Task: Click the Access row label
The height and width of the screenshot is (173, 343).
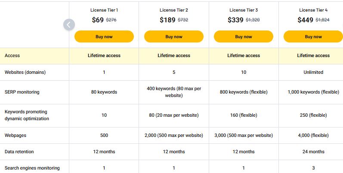Action: [x=12, y=55]
